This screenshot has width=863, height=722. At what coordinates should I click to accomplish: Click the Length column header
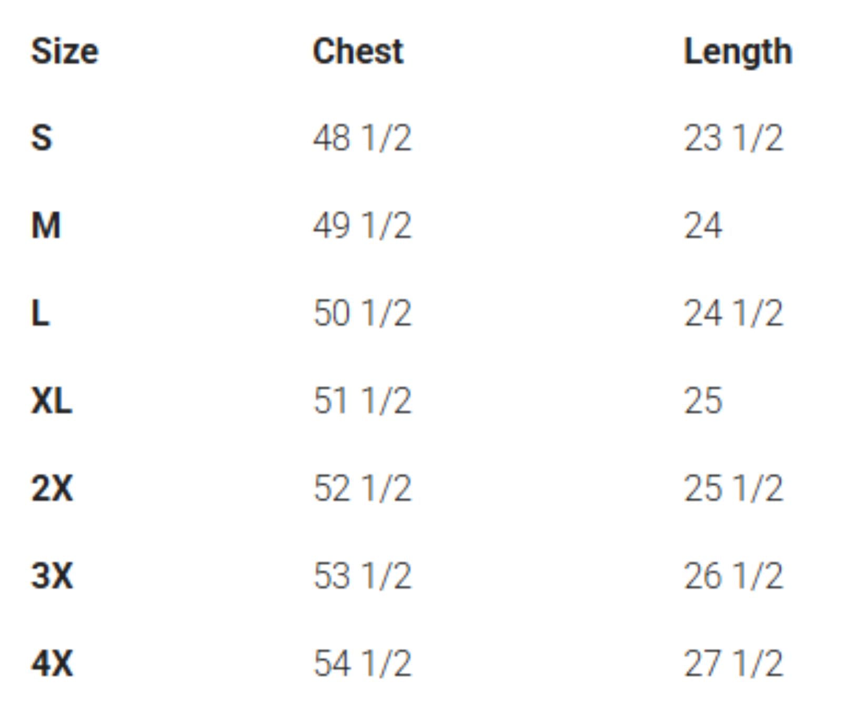pos(738,52)
